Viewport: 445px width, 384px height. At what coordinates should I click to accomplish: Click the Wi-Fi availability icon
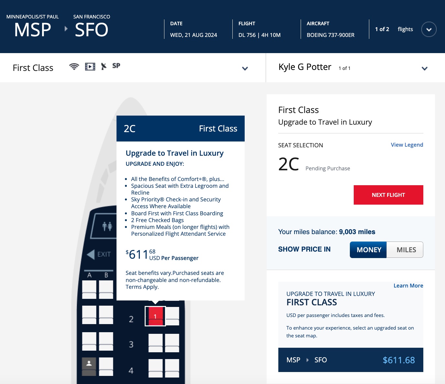(x=74, y=66)
